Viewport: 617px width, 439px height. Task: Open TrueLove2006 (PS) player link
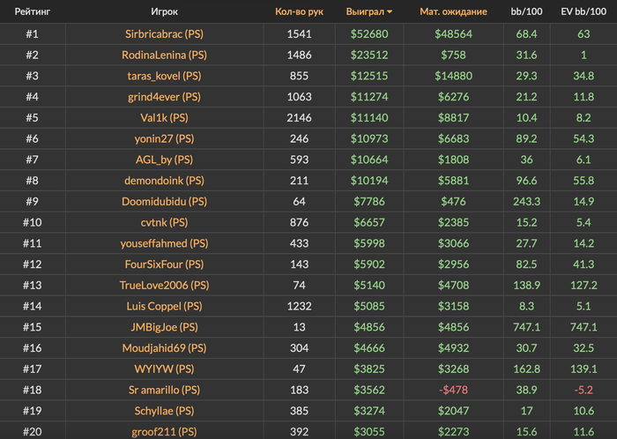coord(164,285)
